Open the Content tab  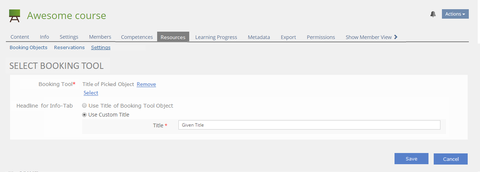coord(20,37)
